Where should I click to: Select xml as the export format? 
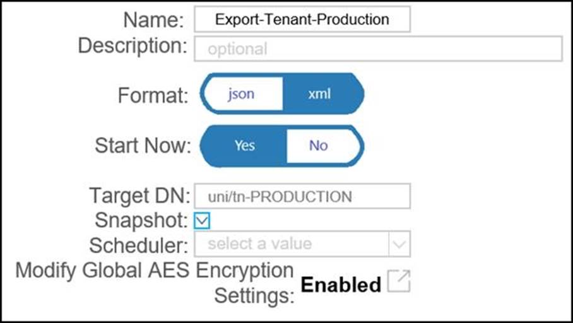(x=319, y=95)
